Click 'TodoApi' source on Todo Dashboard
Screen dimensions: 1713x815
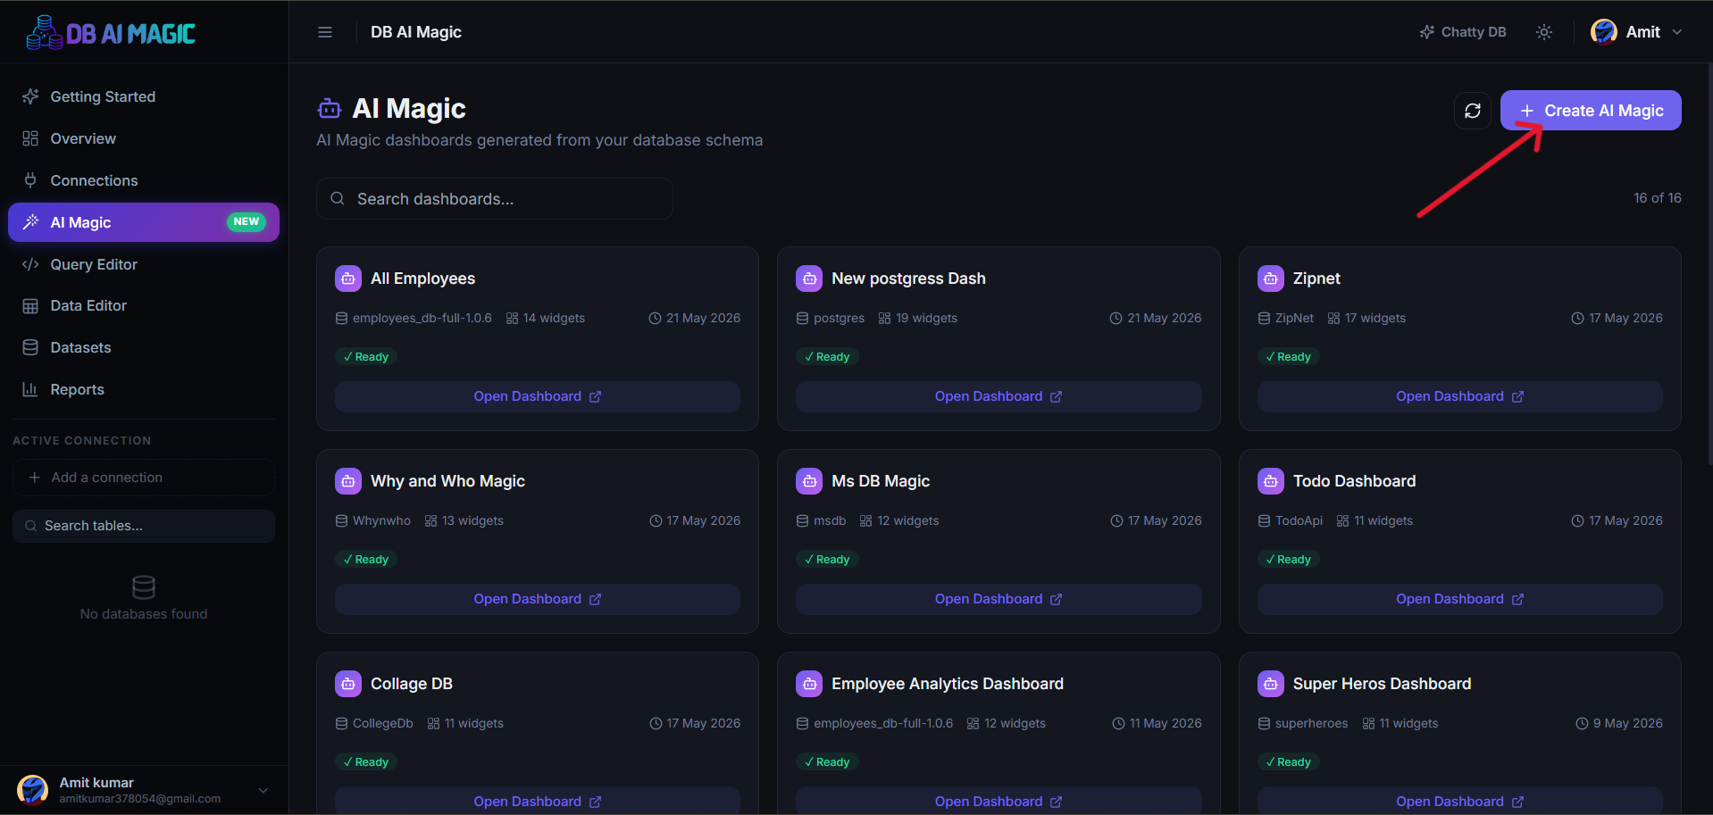pos(1299,520)
